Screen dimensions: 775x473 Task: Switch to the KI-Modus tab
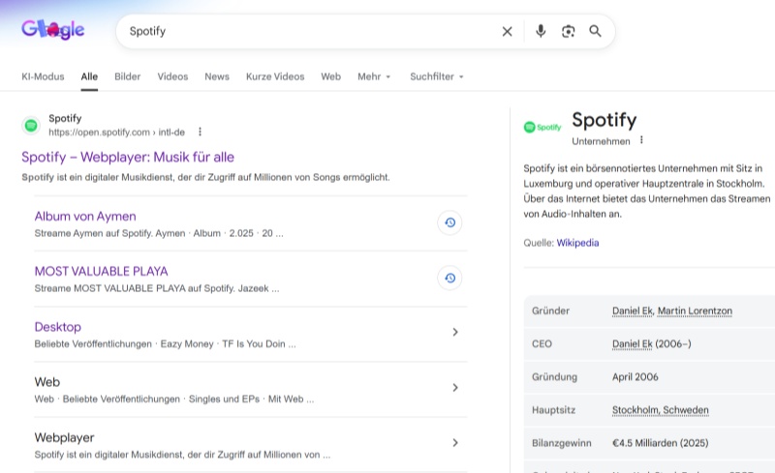coord(43,76)
